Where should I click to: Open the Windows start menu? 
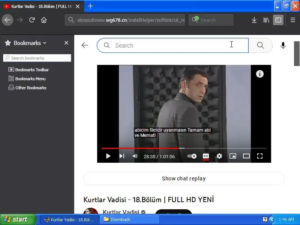coord(18,219)
